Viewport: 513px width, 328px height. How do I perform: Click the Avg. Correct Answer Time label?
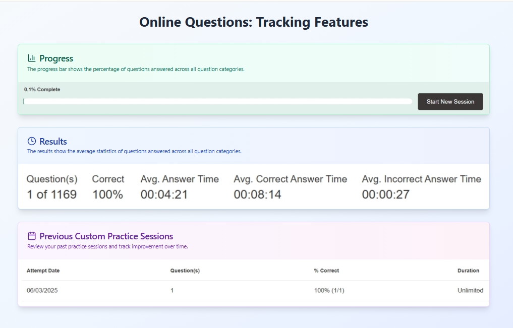pos(290,179)
